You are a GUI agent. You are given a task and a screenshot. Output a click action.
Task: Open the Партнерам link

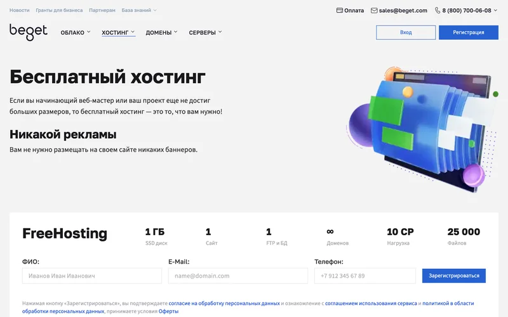102,10
